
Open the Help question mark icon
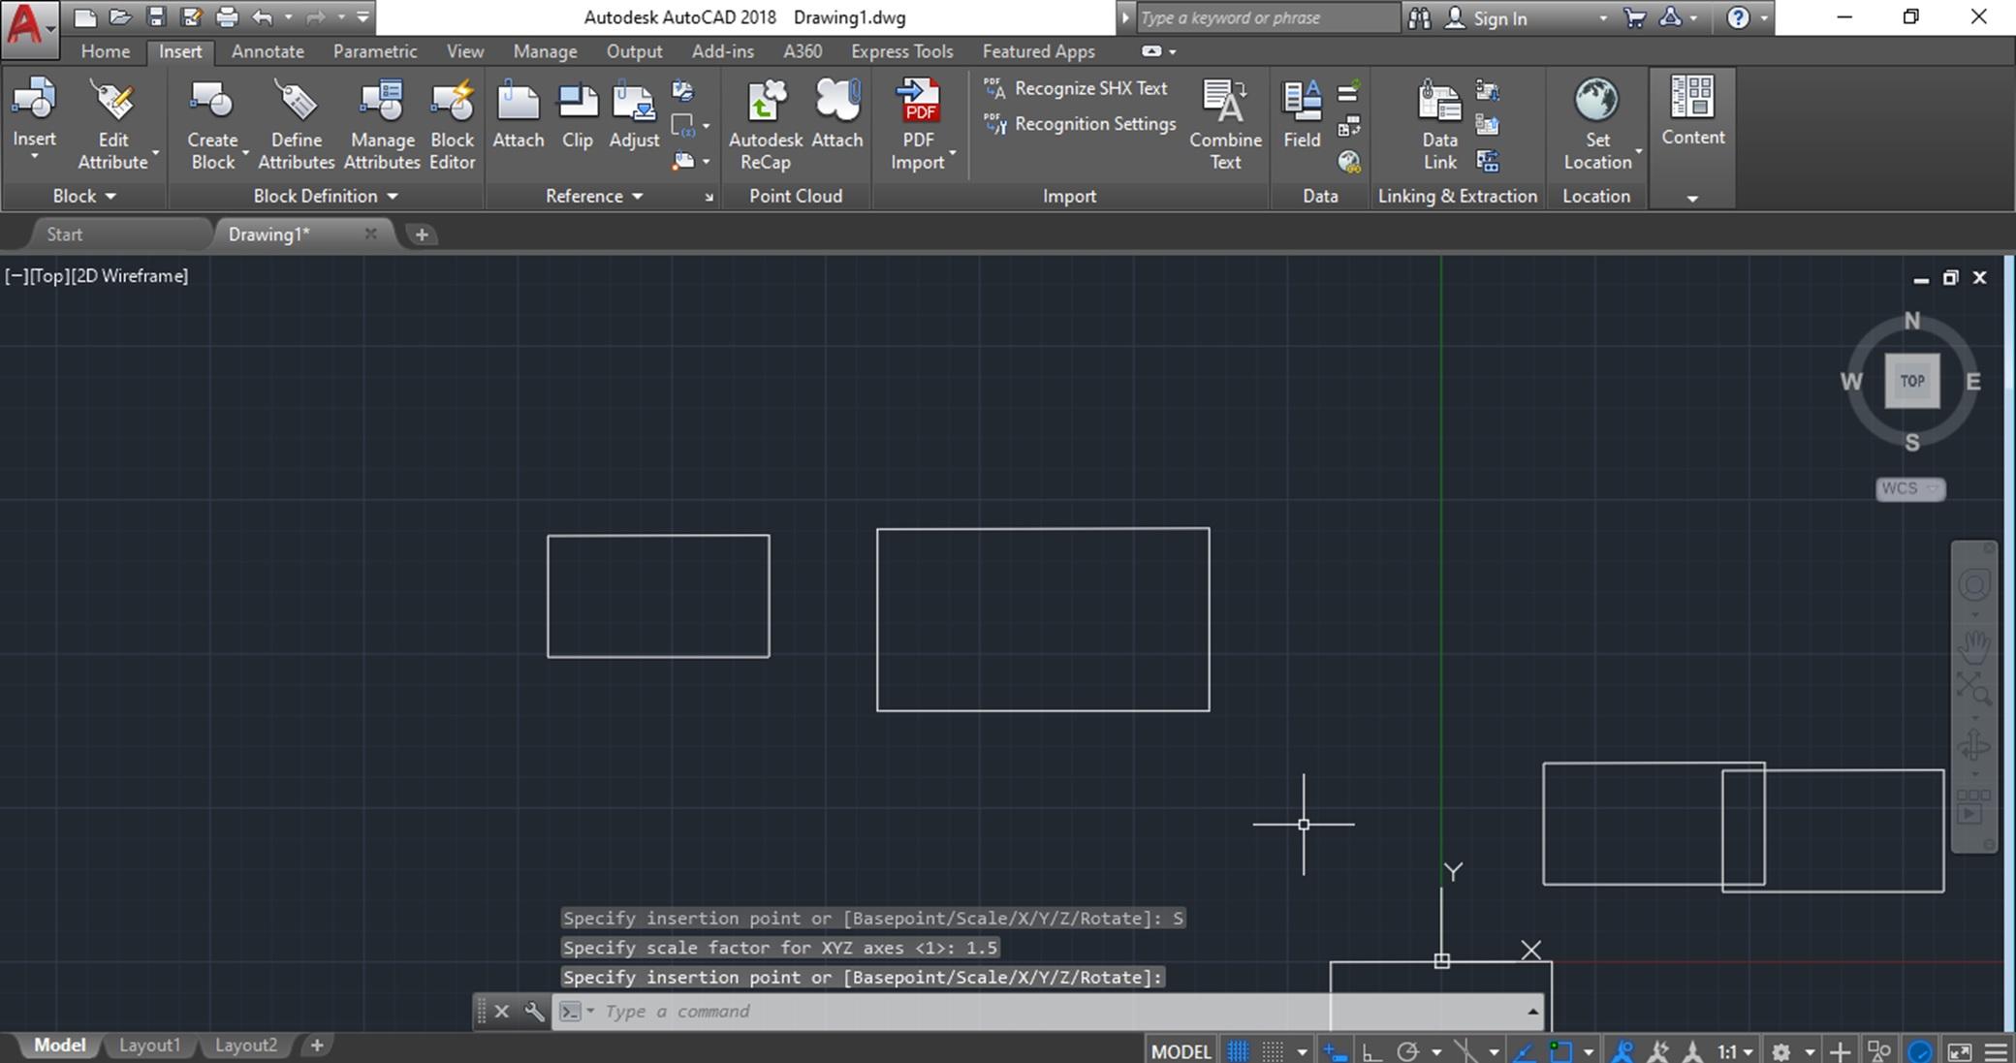[1738, 17]
